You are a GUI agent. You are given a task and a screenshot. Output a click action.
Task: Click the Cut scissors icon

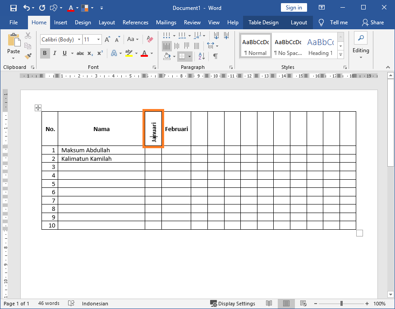(28, 36)
